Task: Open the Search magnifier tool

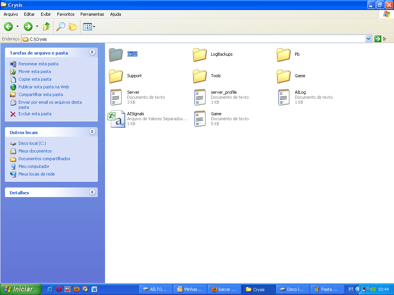Action: (x=60, y=27)
